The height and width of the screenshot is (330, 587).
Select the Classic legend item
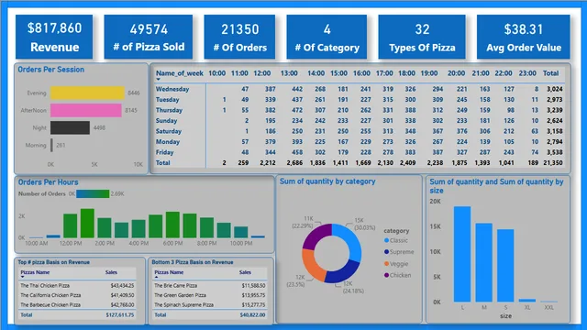(396, 240)
